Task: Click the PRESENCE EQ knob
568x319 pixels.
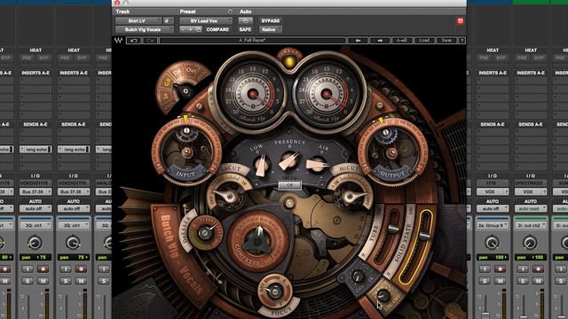Action: pos(288,161)
